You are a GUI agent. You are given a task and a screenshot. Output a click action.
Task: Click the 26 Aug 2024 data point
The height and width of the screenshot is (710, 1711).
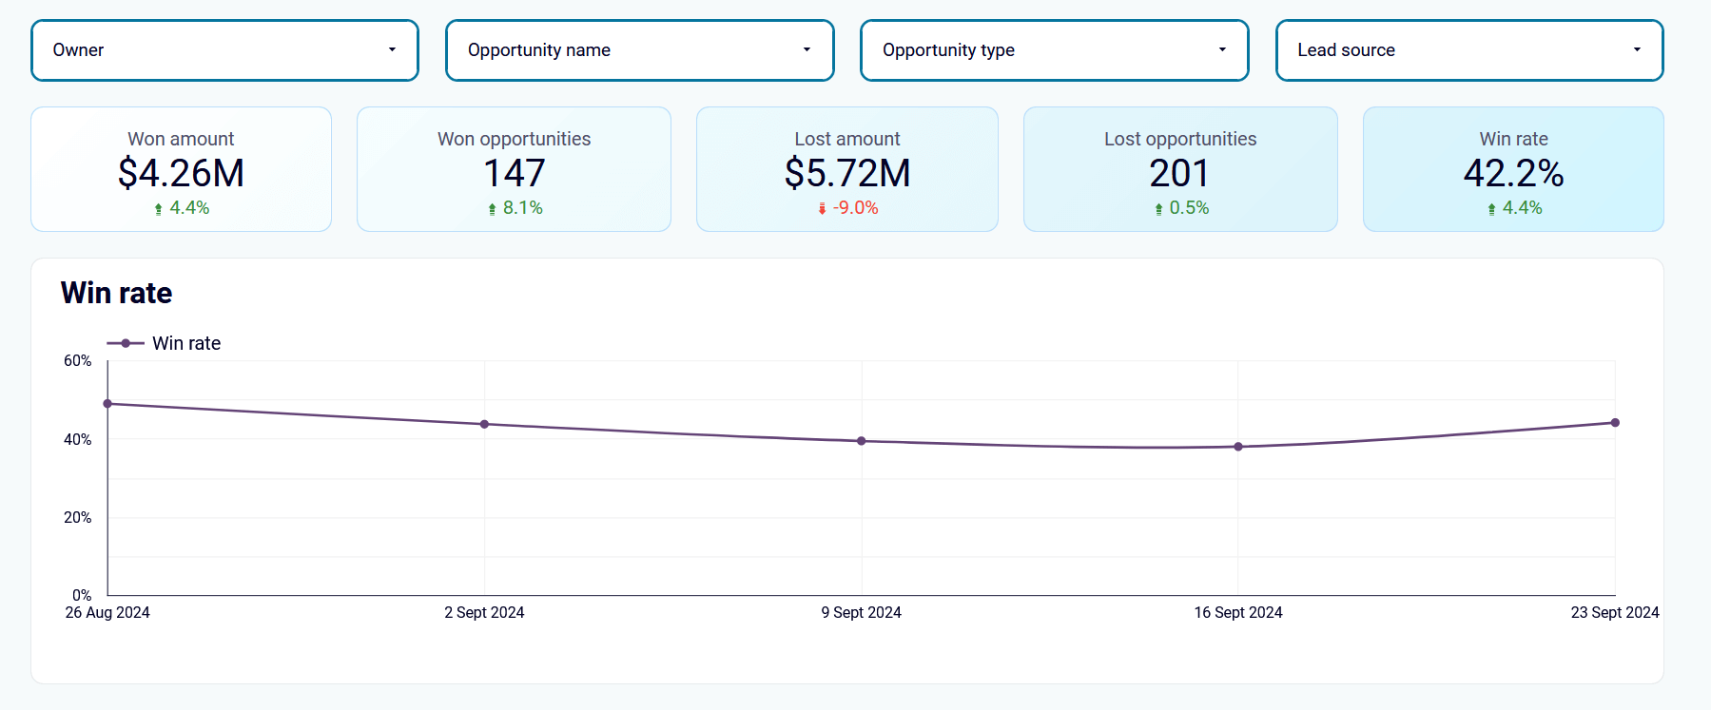tap(107, 404)
